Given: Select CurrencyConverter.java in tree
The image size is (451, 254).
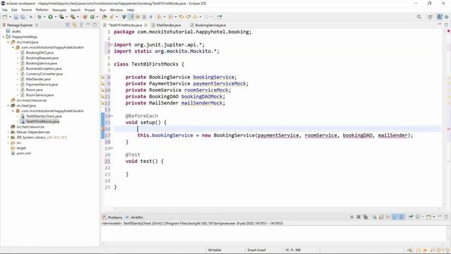Looking at the screenshot, I should tap(44, 73).
